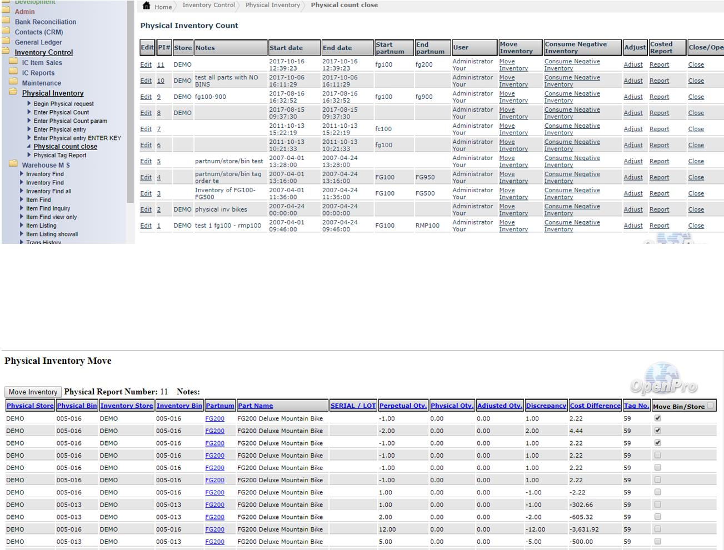Uncheck the first row Move Bin/Store checkbox
The image size is (724, 550).
(x=658, y=418)
